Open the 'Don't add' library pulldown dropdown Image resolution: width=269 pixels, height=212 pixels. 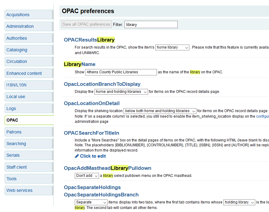pyautogui.click(x=87, y=176)
